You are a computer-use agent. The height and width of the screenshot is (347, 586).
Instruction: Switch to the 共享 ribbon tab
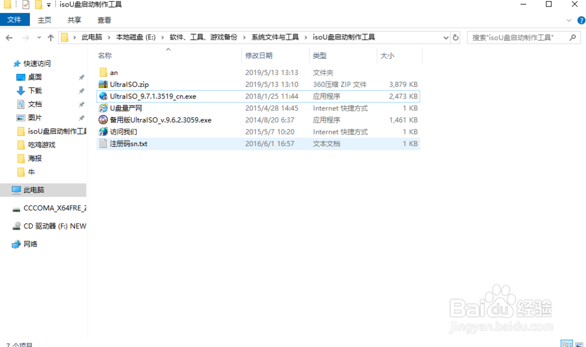click(74, 20)
